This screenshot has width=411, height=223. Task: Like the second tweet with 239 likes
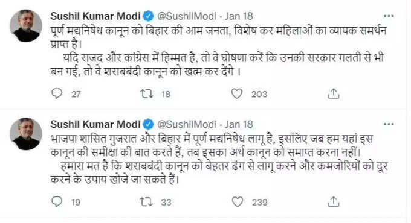[237, 202]
